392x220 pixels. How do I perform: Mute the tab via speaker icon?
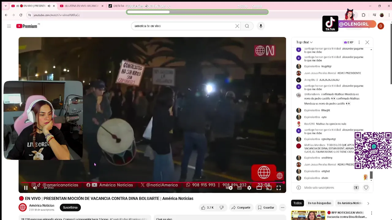pyautogui.click(x=49, y=6)
